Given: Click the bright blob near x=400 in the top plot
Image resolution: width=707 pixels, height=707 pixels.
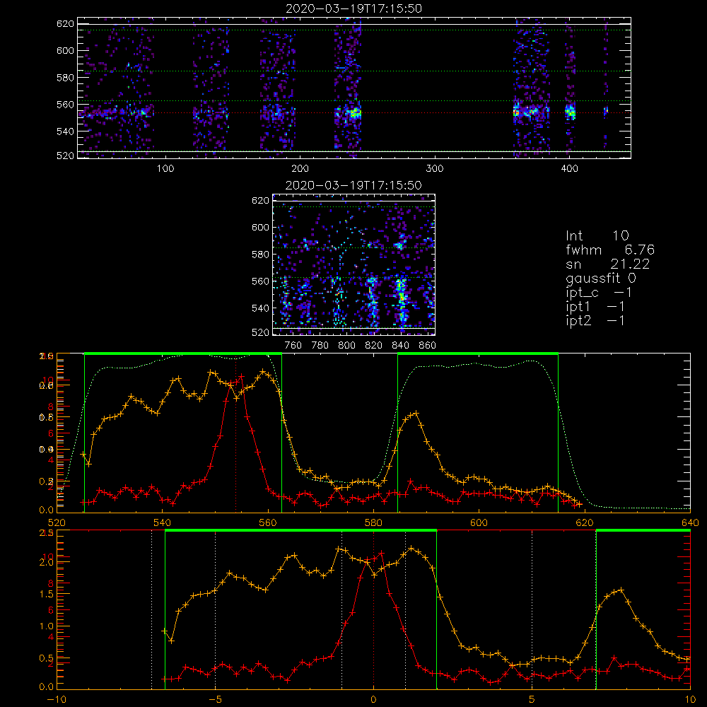Looking at the screenshot, I should tap(571, 112).
